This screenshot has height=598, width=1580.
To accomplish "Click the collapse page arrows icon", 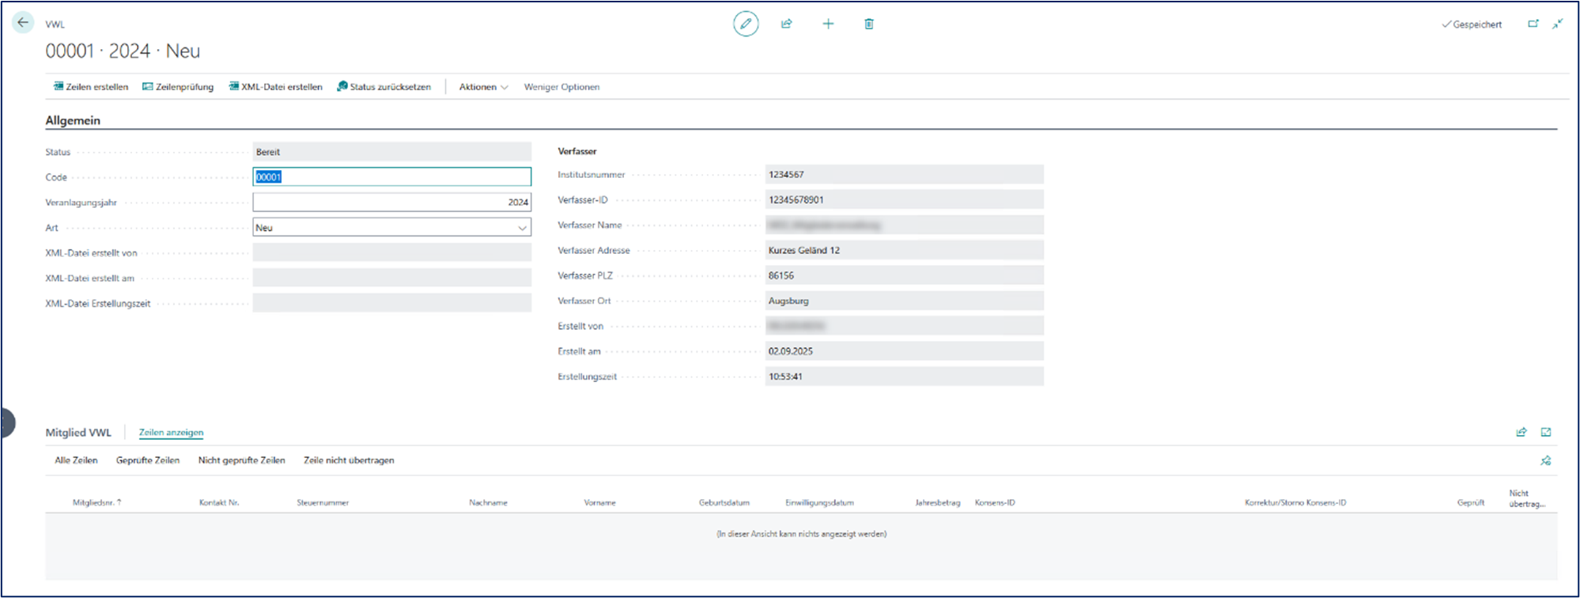I will [1557, 24].
